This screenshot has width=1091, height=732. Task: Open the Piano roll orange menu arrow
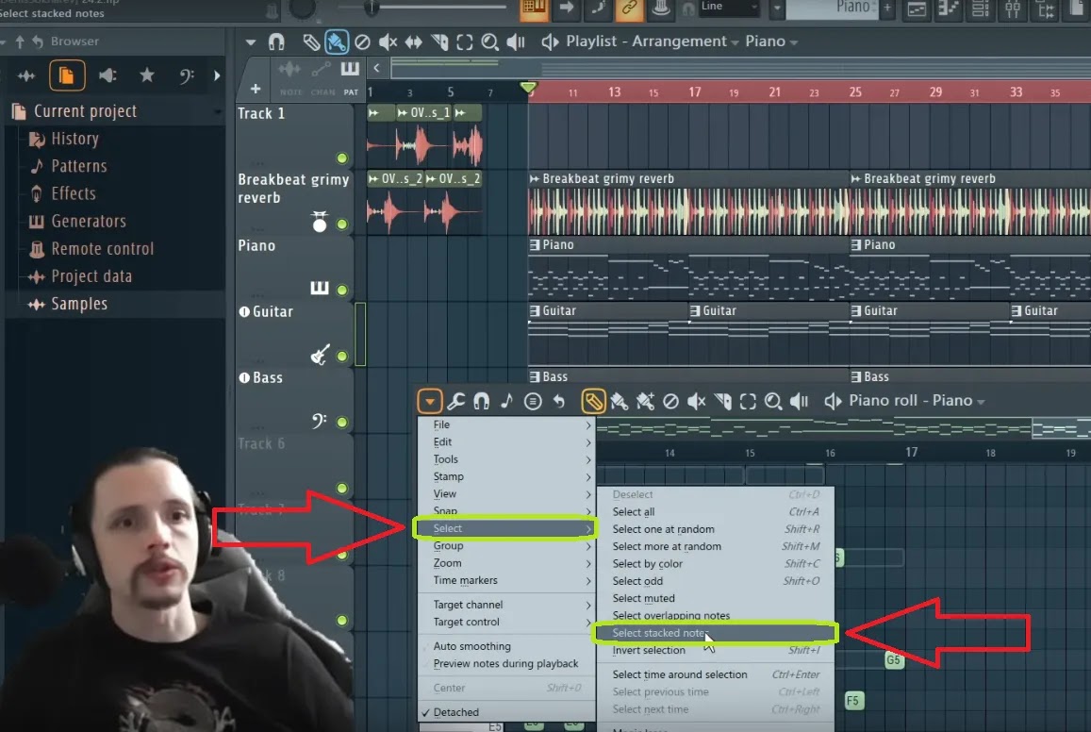click(430, 401)
